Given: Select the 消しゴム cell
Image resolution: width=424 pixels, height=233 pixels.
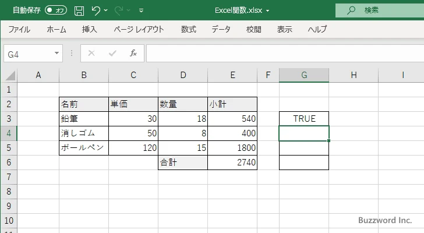Looking at the screenshot, I should point(84,133).
